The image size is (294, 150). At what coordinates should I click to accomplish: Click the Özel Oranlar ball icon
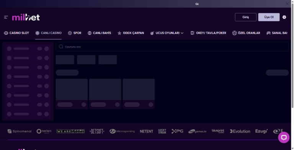tap(234, 33)
